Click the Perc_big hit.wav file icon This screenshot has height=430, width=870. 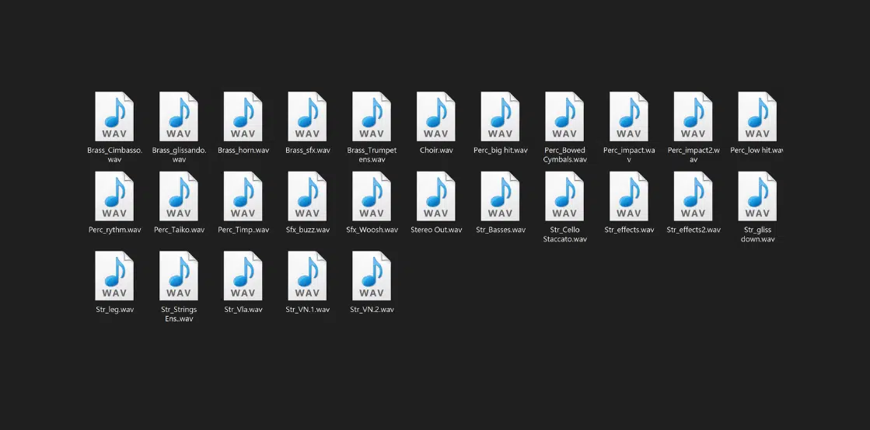pyautogui.click(x=501, y=116)
